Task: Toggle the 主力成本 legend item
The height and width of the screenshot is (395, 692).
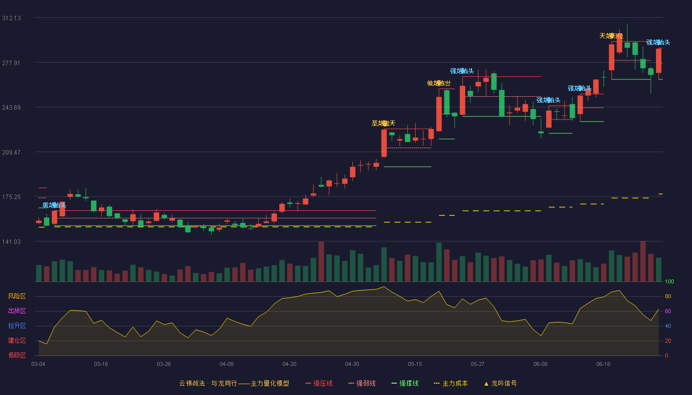Action: tap(451, 383)
